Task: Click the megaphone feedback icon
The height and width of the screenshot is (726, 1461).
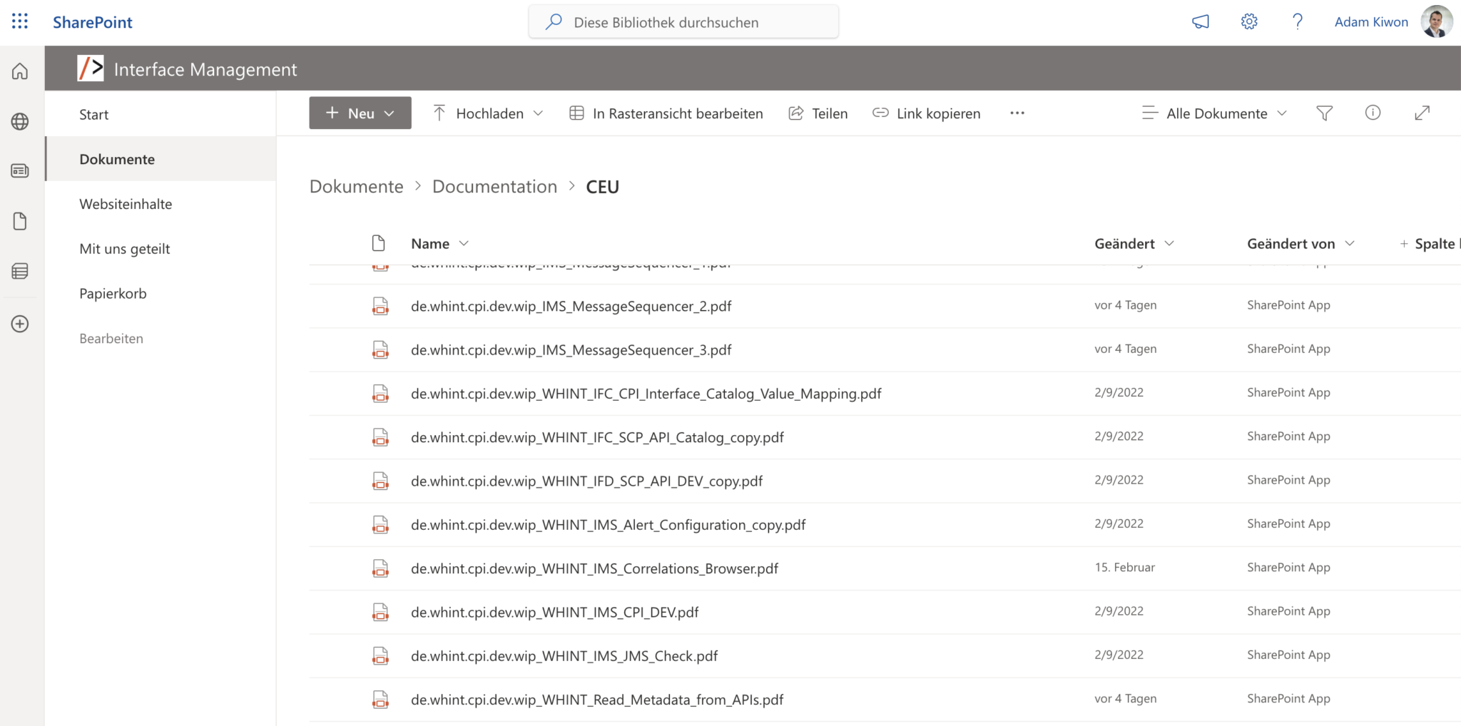Action: (1201, 22)
